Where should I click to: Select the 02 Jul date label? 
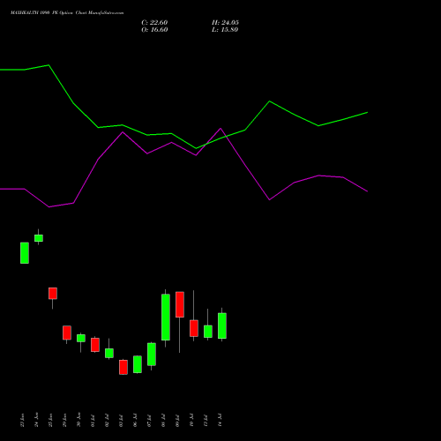point(108,420)
